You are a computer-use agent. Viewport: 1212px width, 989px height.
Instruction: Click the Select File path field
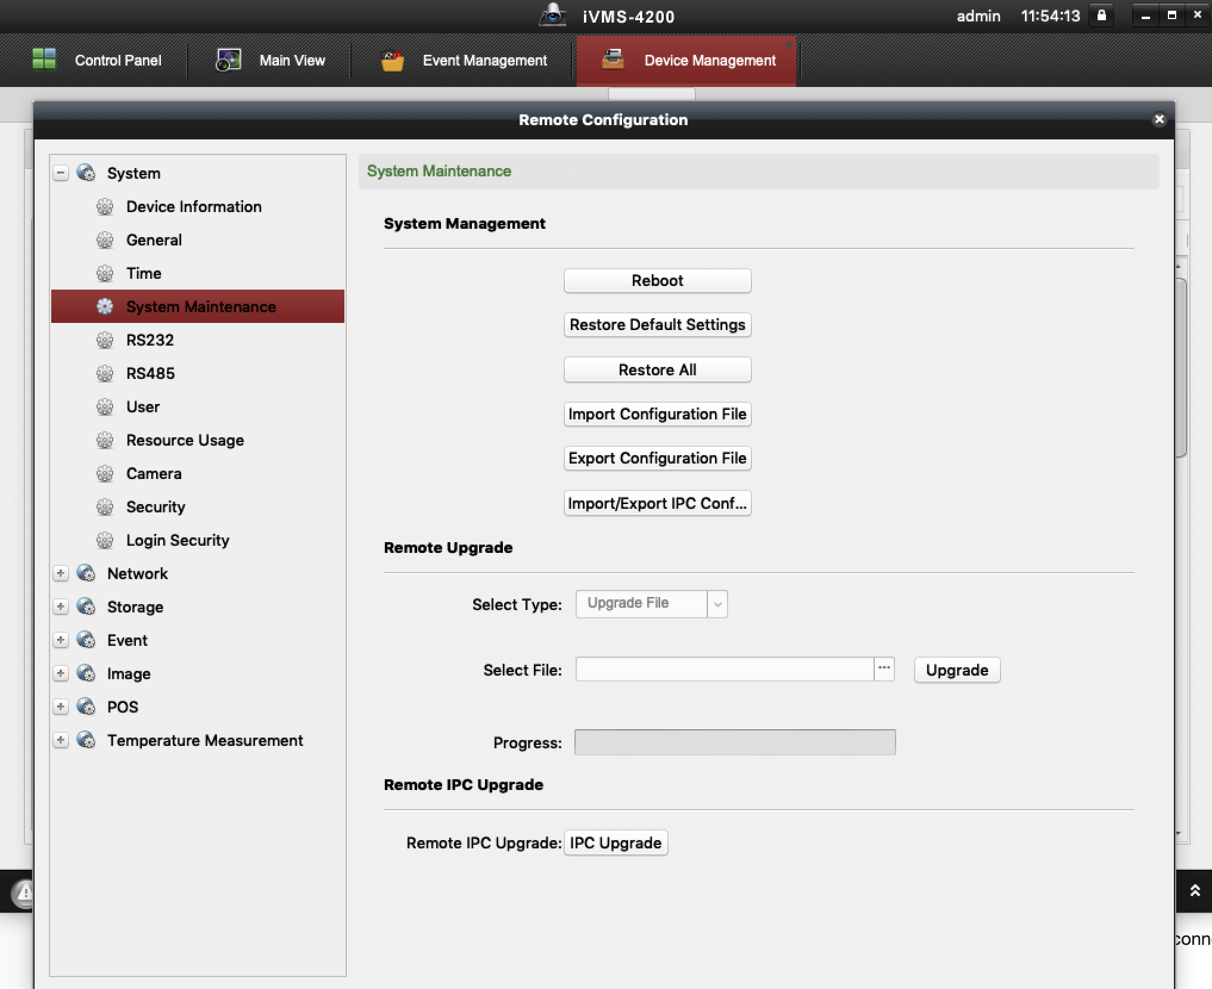click(x=724, y=669)
